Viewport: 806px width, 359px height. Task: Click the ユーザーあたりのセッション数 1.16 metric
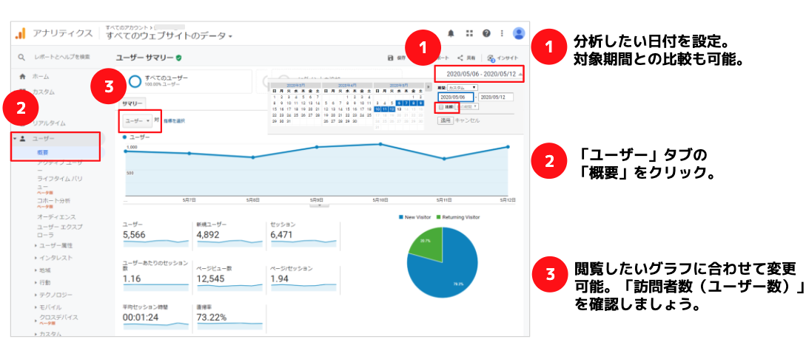point(155,274)
